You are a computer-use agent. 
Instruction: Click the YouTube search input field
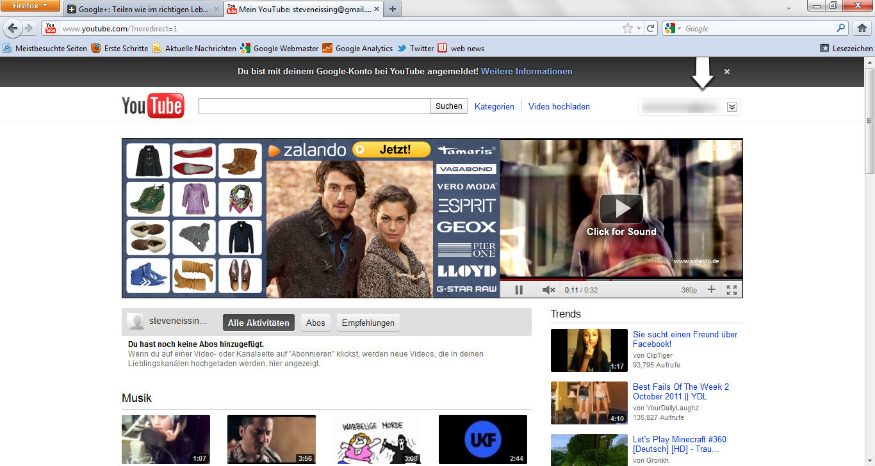pos(314,106)
